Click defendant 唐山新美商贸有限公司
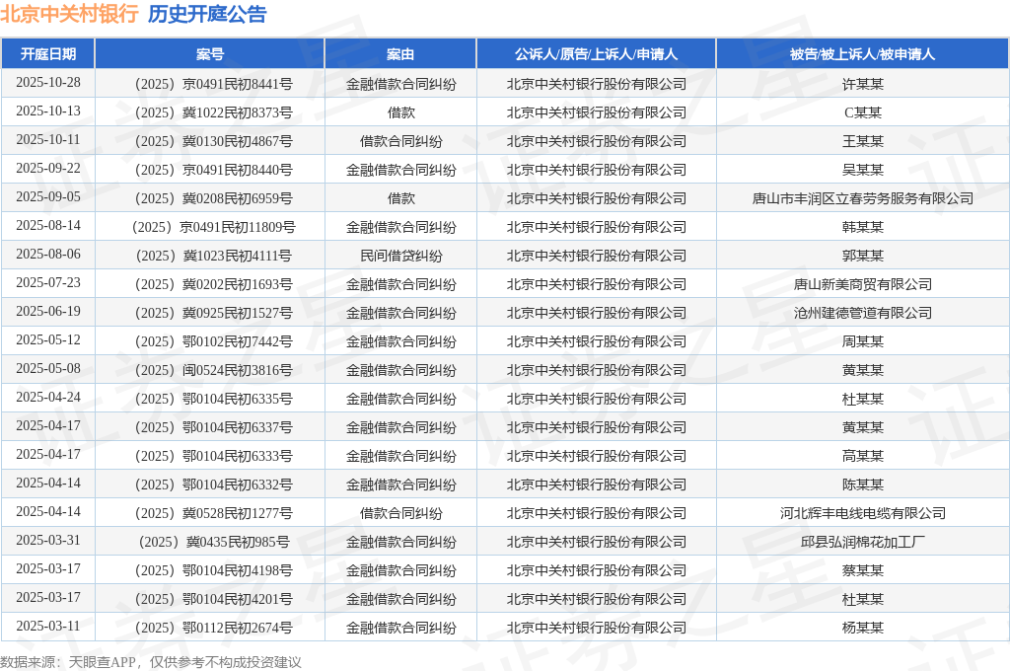Screen dimensions: 1010x671 tap(862, 284)
